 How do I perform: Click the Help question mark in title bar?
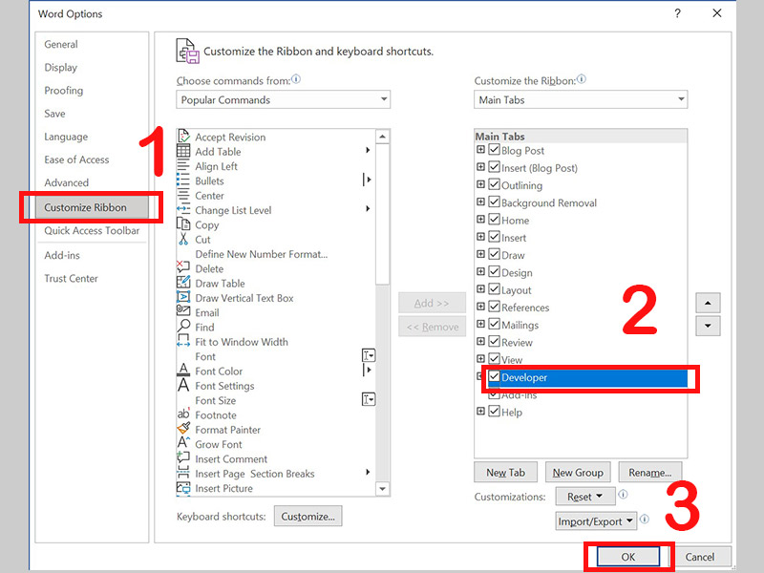coord(677,13)
